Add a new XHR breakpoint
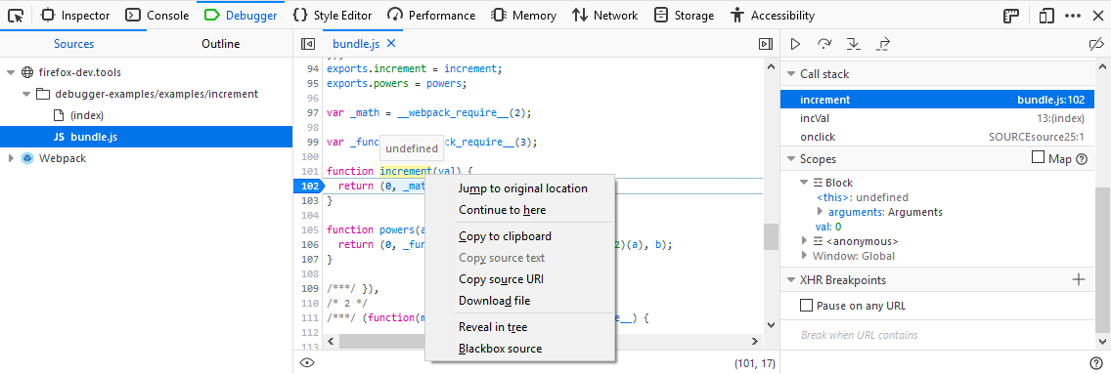 [x=1079, y=280]
